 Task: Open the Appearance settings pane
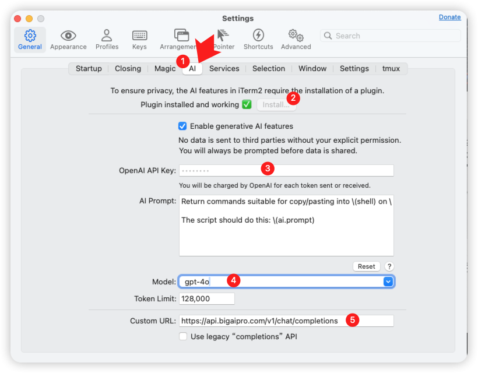click(68, 40)
